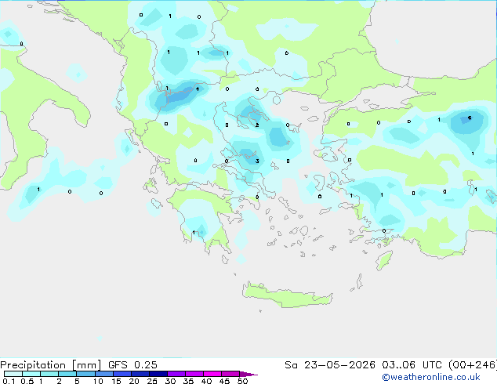The height and width of the screenshot is (384, 497).
Task: Click the island of Crete on the map
Action: click(287, 296)
